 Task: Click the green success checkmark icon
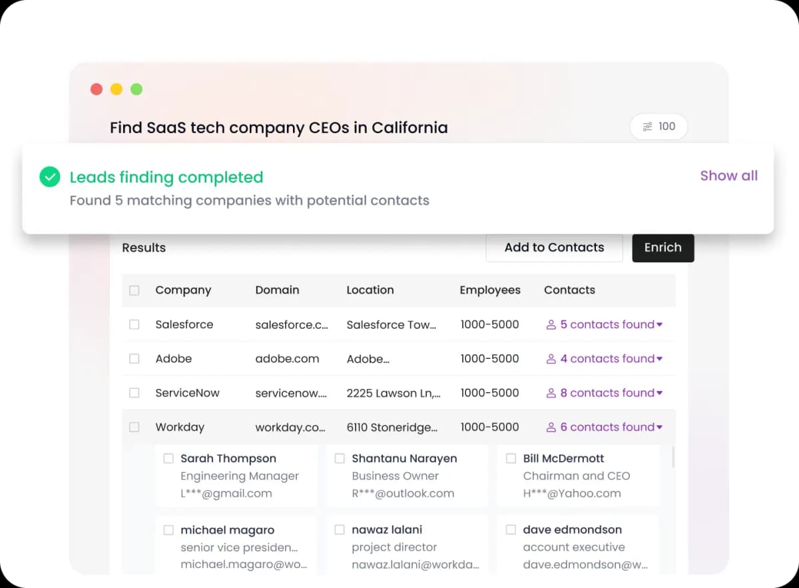click(50, 177)
